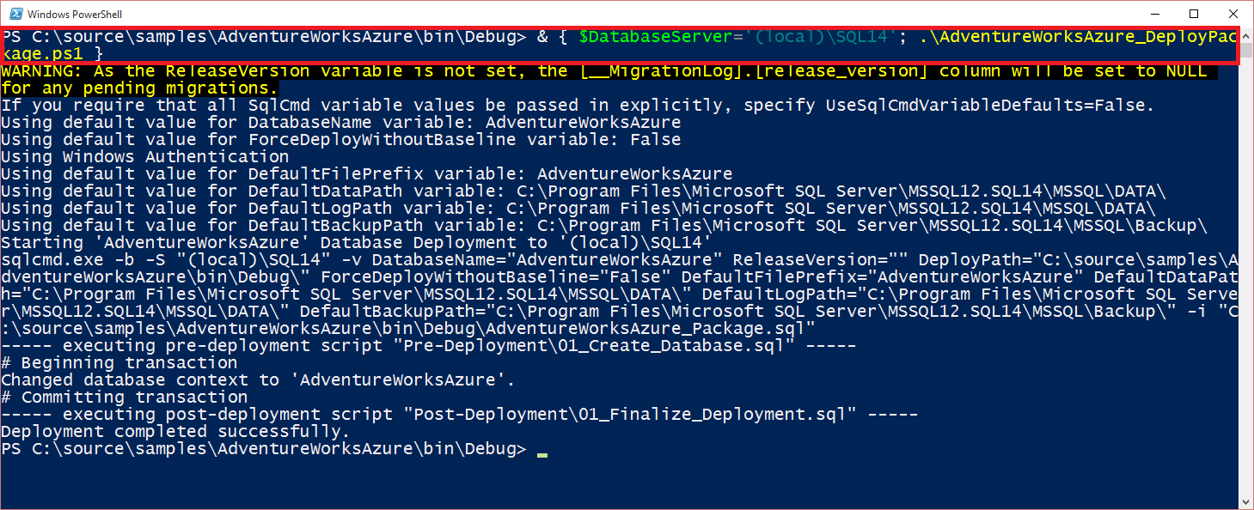Click the '# Committing transaction' line

pyautogui.click(x=124, y=398)
